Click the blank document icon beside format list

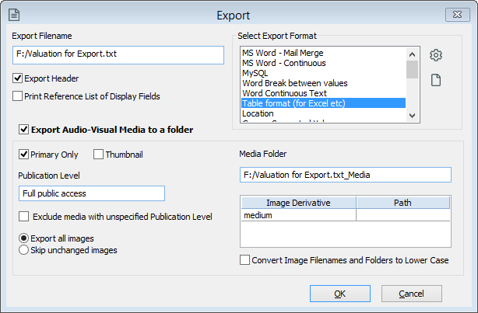pyautogui.click(x=436, y=80)
